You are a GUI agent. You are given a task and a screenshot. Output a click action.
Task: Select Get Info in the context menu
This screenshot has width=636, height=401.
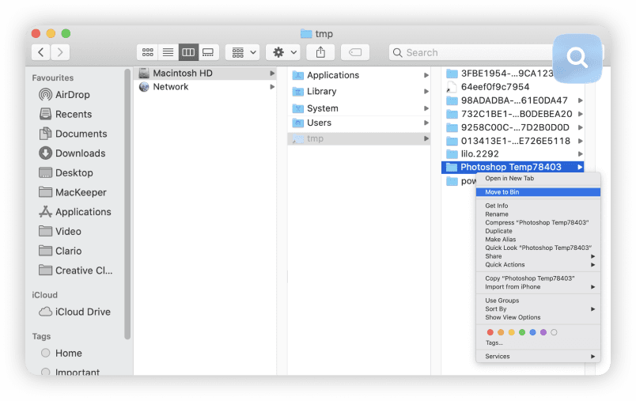tap(497, 206)
